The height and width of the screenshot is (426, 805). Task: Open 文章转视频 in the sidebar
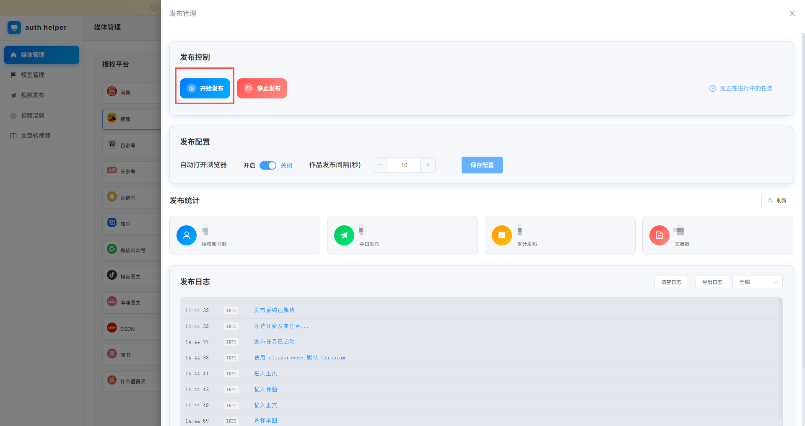coord(42,136)
